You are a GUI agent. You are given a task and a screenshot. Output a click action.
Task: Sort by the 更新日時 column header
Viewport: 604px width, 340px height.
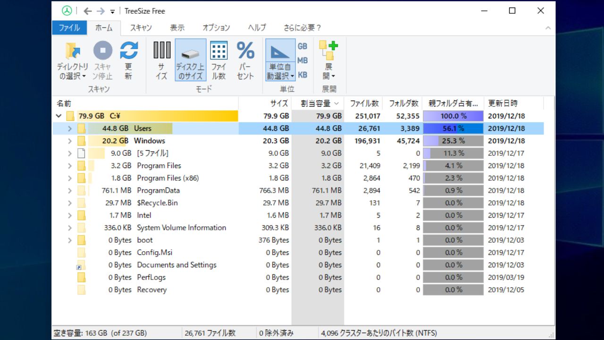click(x=514, y=103)
